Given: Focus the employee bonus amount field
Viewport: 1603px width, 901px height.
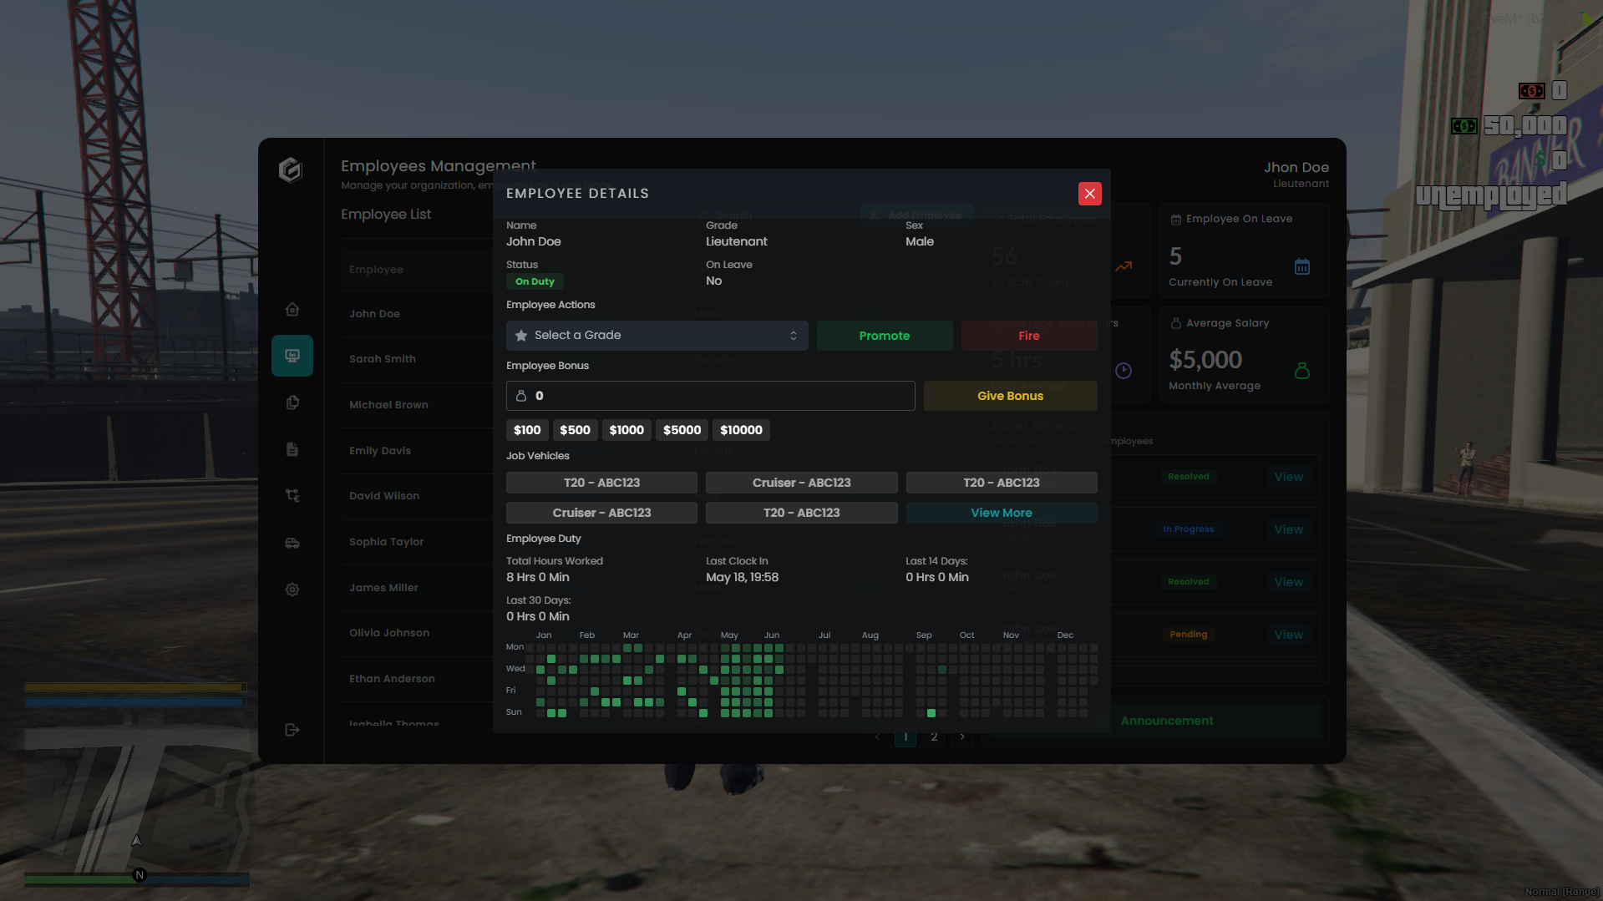Looking at the screenshot, I should (710, 396).
